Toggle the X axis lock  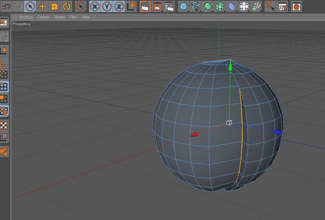click(x=95, y=7)
